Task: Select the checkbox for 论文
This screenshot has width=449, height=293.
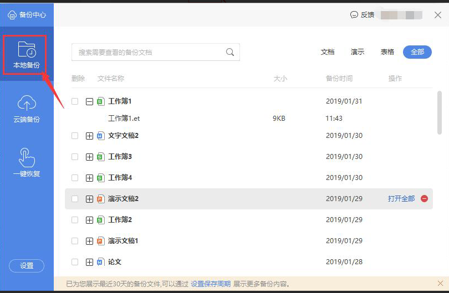Action: click(x=75, y=262)
